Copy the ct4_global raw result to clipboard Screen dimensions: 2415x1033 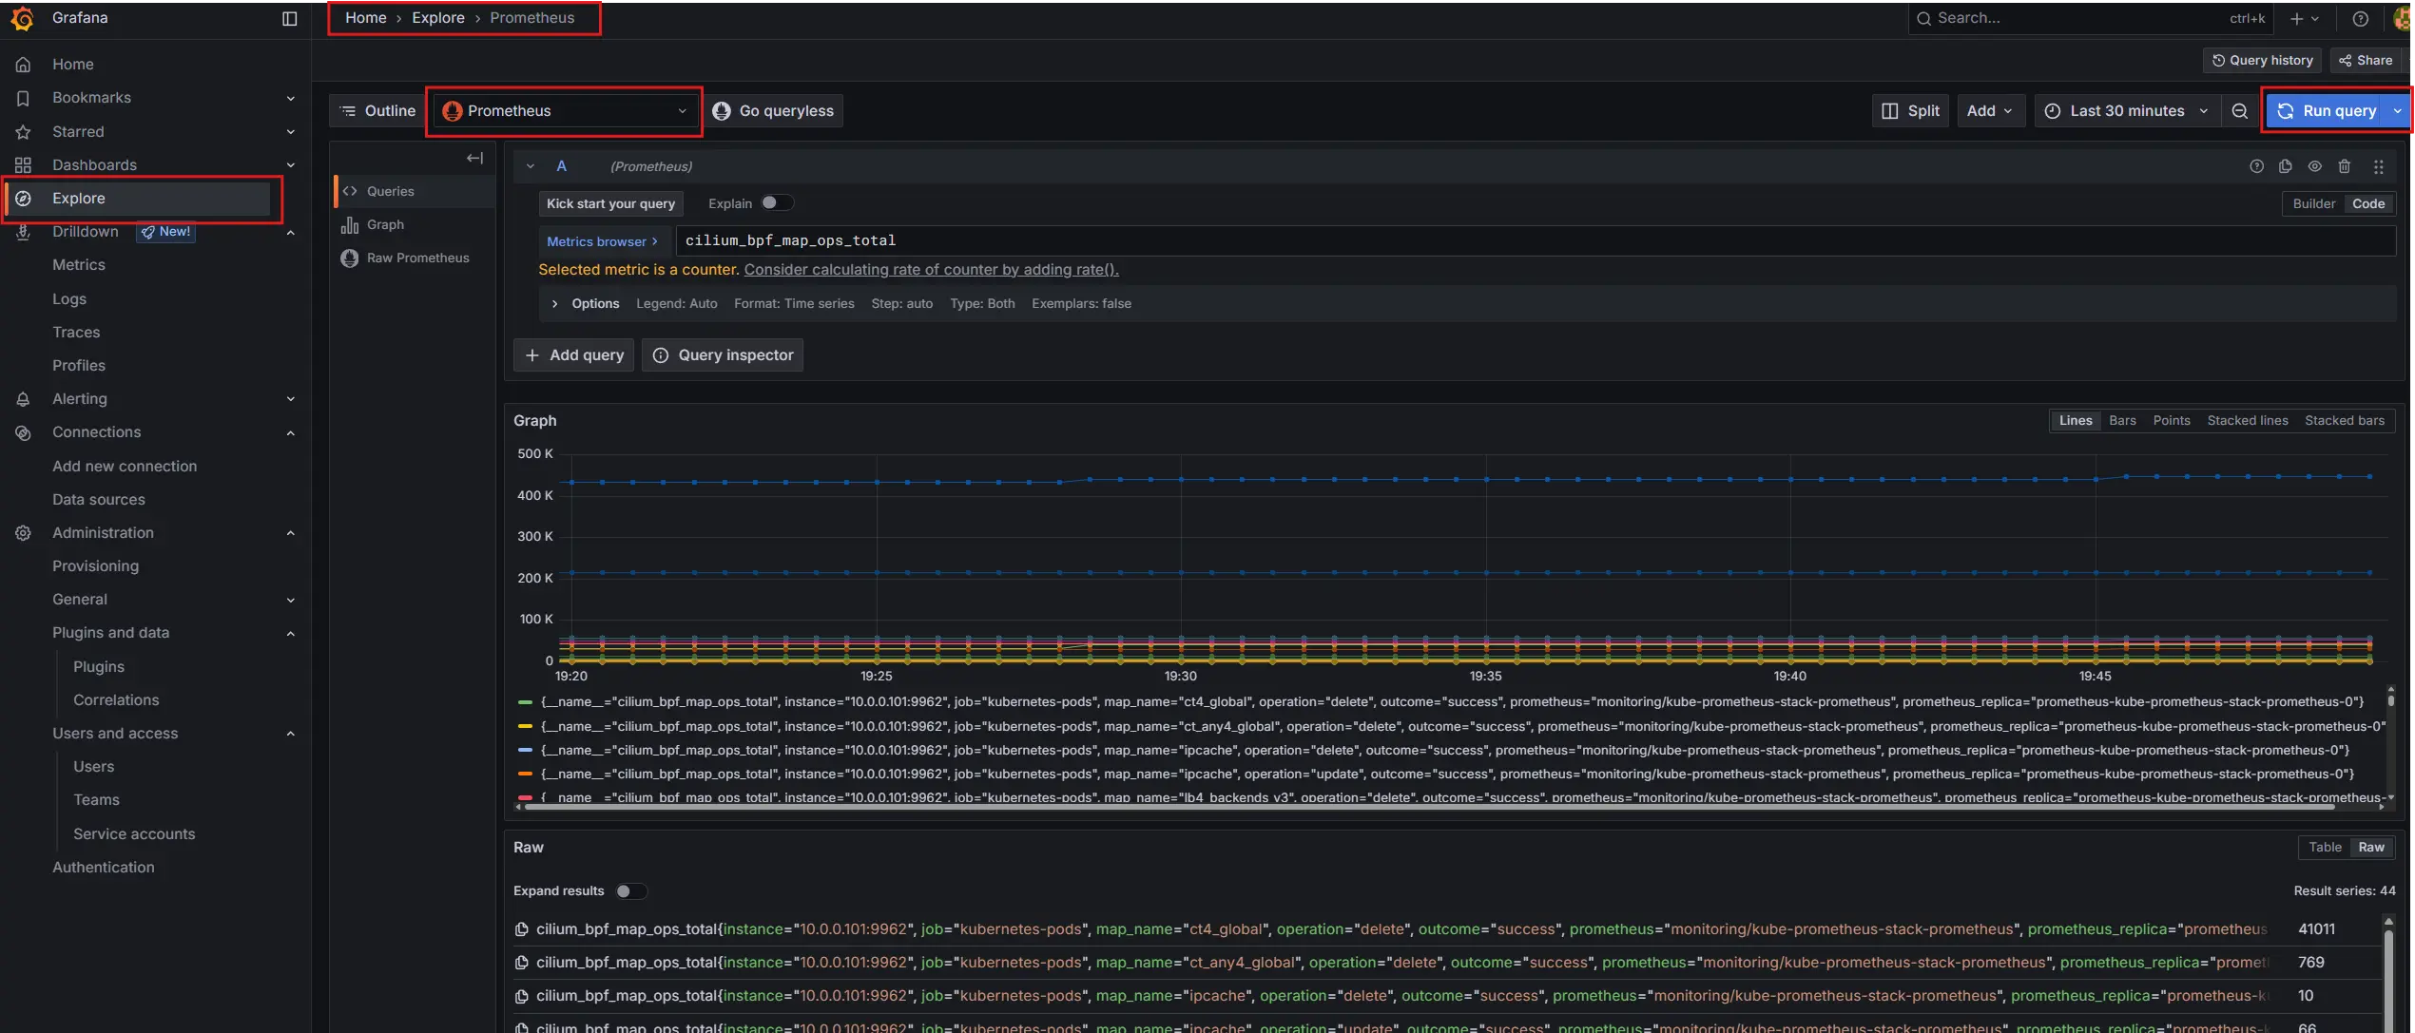tap(521, 929)
